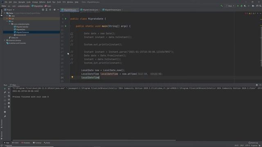This screenshot has height=147, width=262.
Task: Collapse com.codeandexamples package node
Action: tap(10, 24)
